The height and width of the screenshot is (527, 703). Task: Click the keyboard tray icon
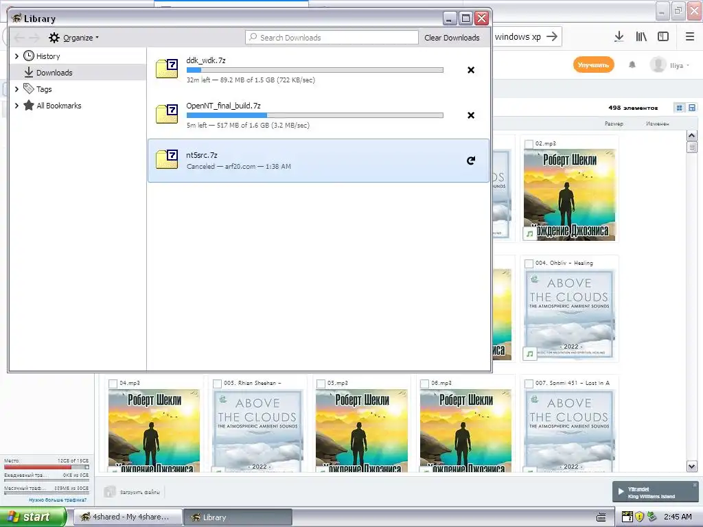point(601,517)
